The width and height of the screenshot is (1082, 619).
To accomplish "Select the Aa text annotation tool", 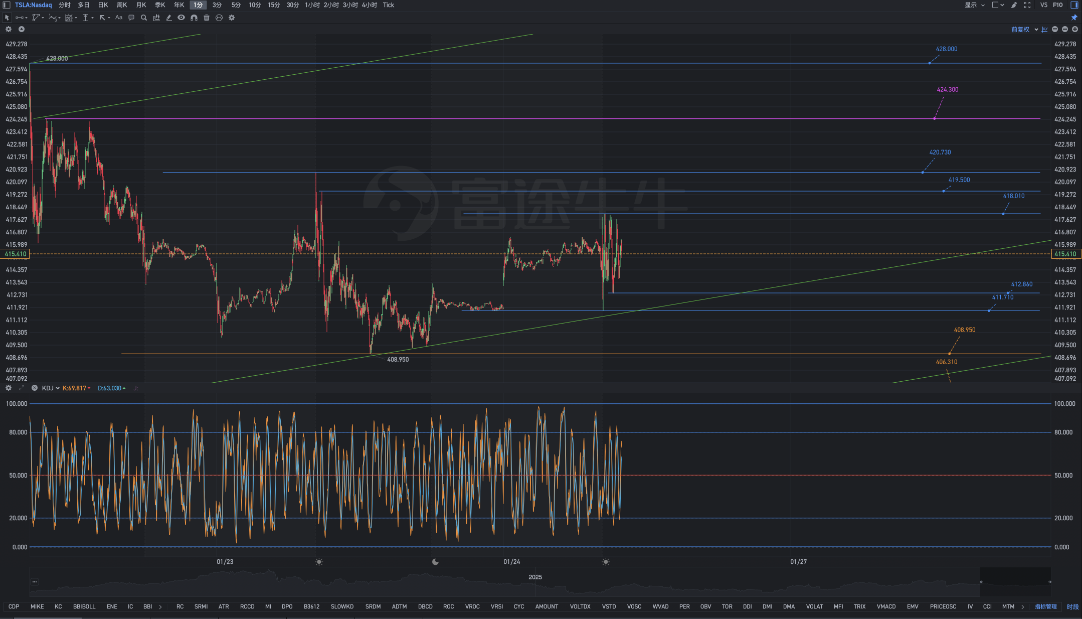I will [x=119, y=18].
